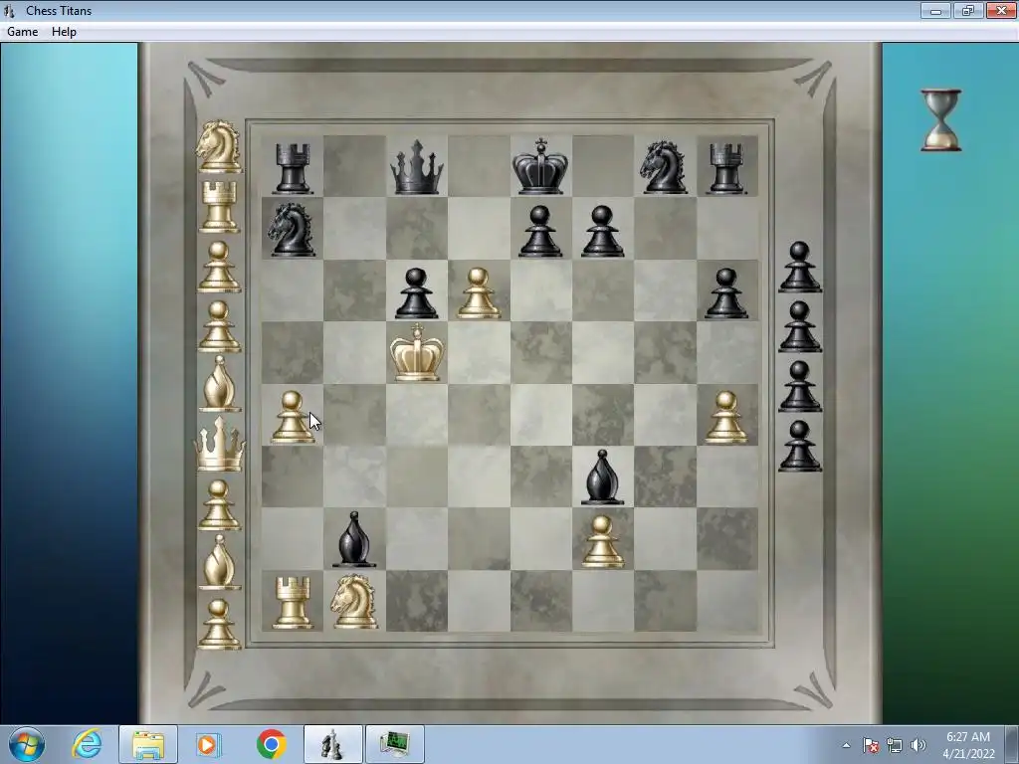The width and height of the screenshot is (1019, 764).
Task: Select the black rook on h8
Action: tap(725, 169)
